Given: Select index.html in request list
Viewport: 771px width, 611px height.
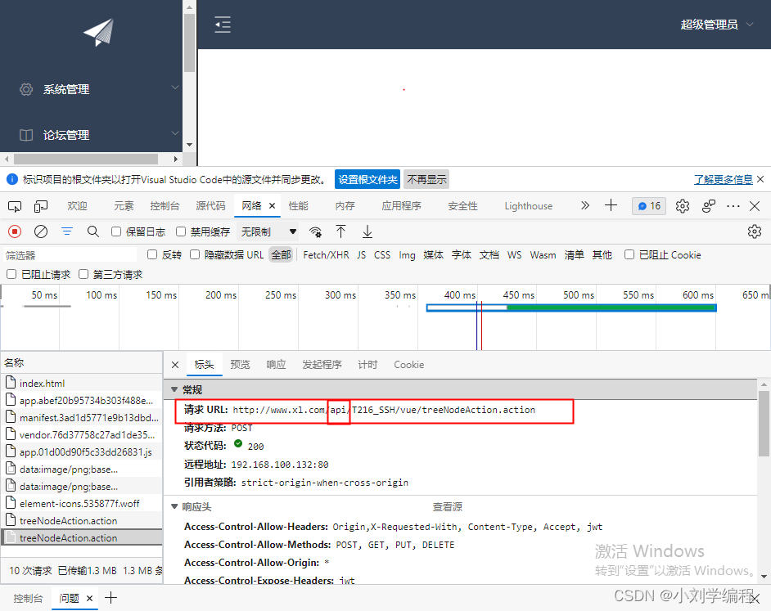Looking at the screenshot, I should tap(82, 383).
